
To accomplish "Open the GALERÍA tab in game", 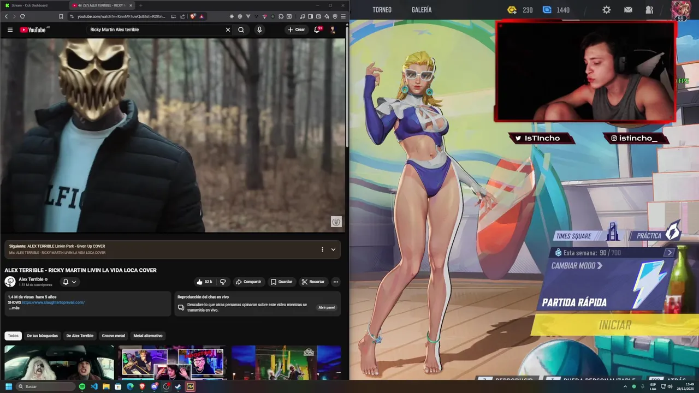I will pos(422,10).
